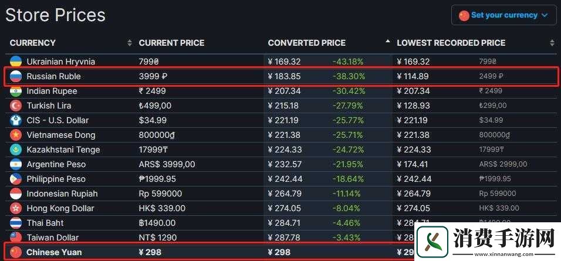Click the Argentine flag icon
Viewport: 561px width, 261px height.
(16, 164)
